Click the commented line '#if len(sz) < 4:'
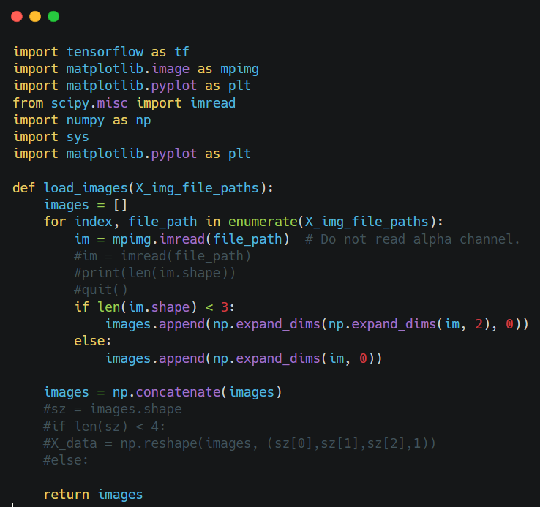Image resolution: width=540 pixels, height=507 pixels. click(105, 427)
